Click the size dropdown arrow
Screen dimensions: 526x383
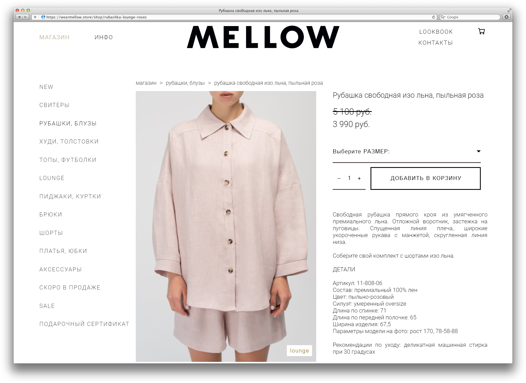[479, 151]
